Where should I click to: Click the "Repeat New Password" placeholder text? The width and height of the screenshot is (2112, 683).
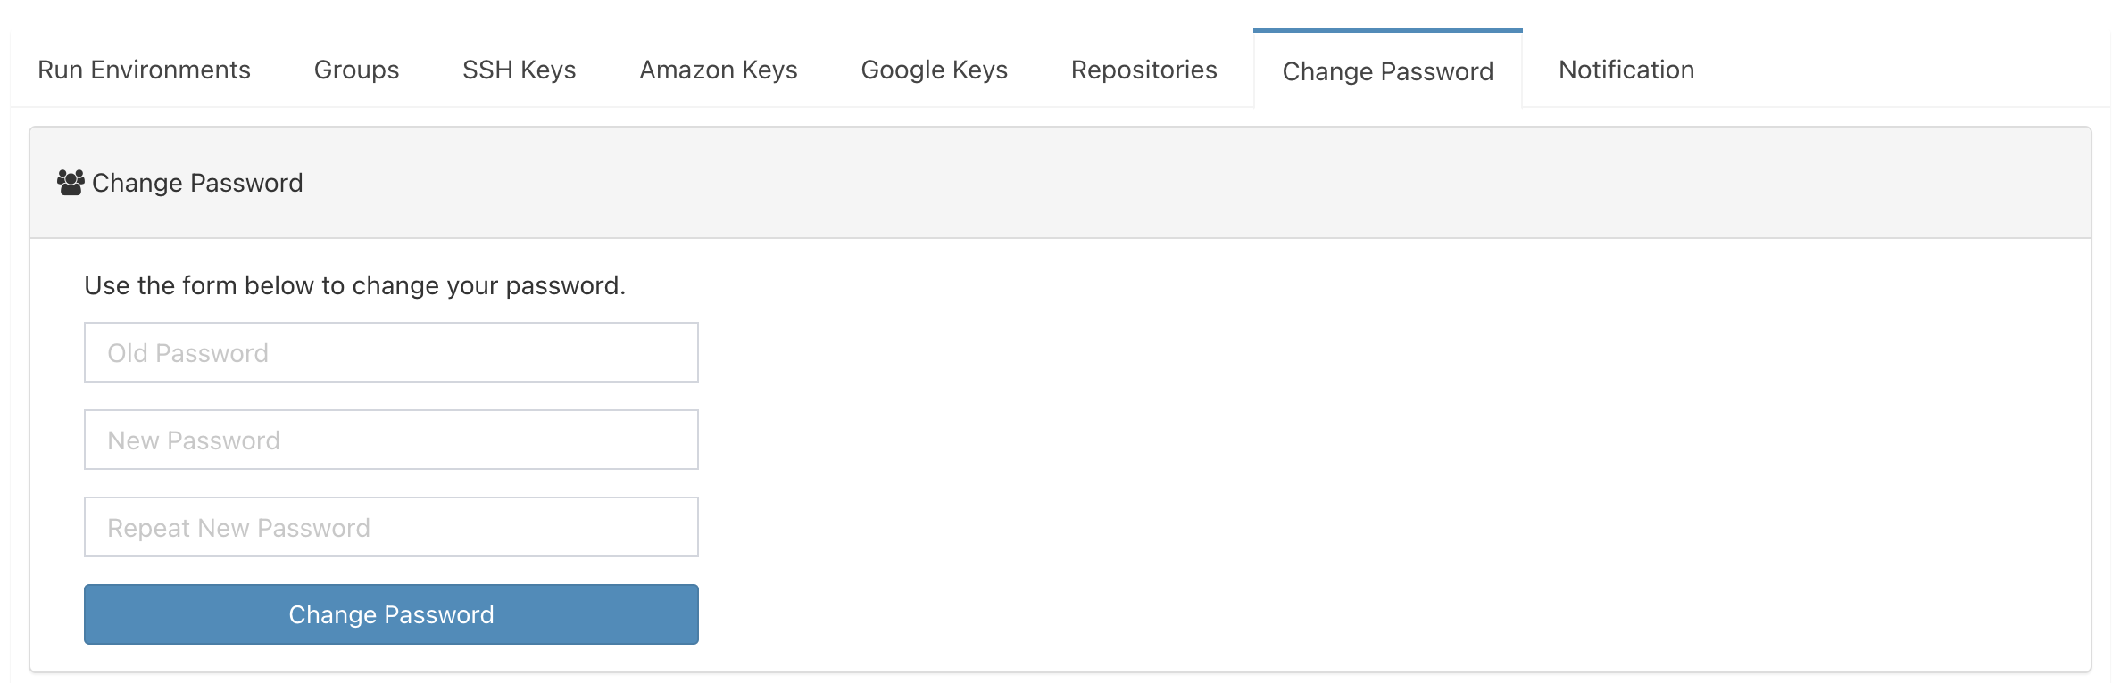[x=238, y=528]
